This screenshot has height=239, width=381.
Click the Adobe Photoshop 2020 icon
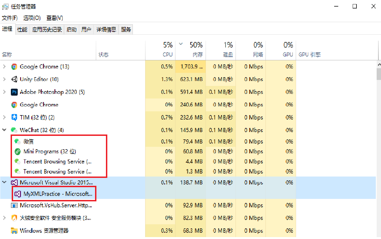click(14, 92)
